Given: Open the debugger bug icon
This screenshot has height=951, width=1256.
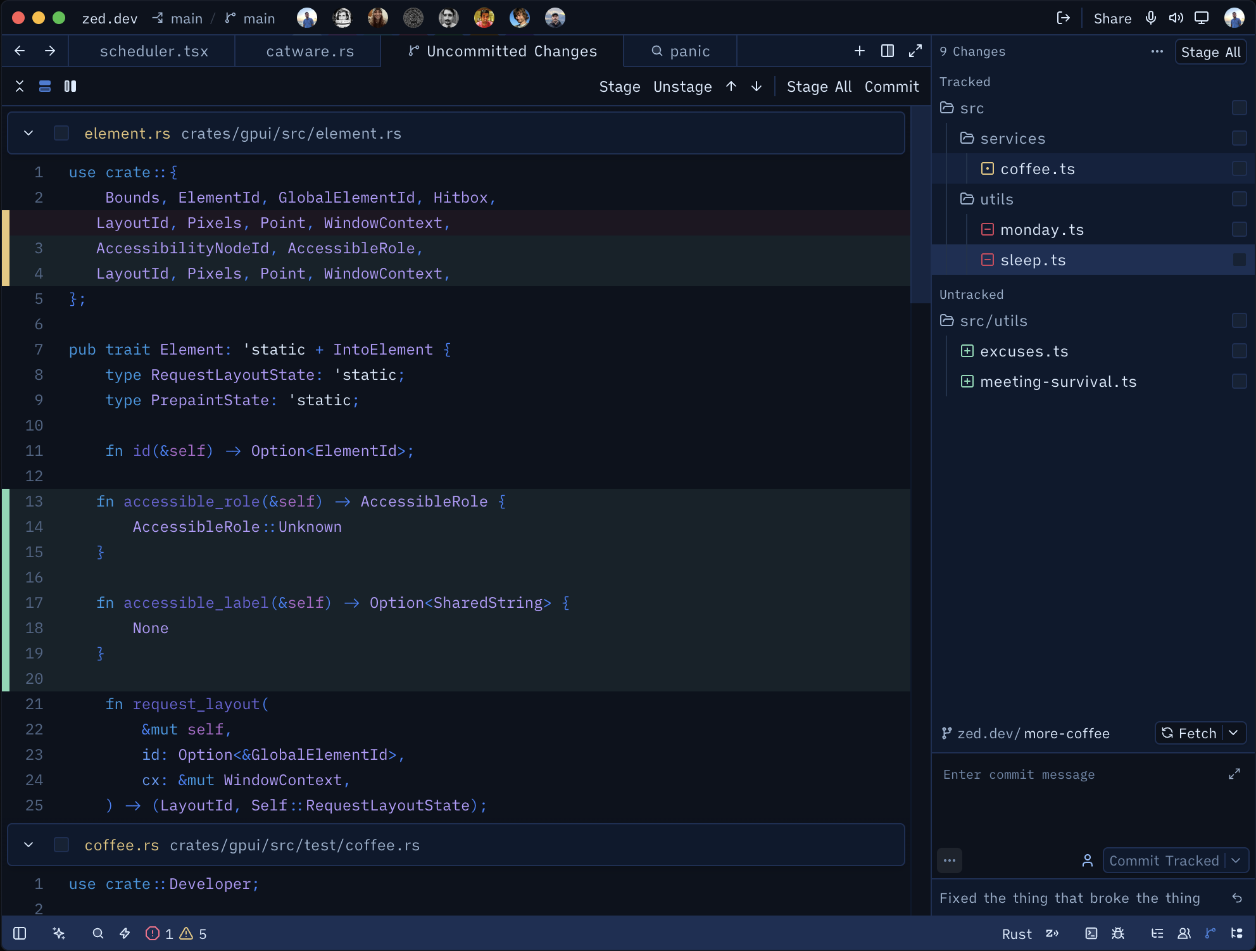Looking at the screenshot, I should [1118, 933].
